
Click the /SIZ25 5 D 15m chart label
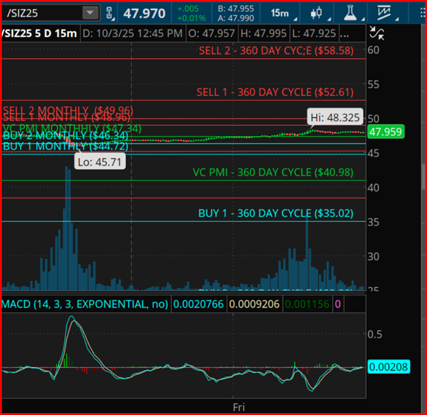click(x=39, y=33)
